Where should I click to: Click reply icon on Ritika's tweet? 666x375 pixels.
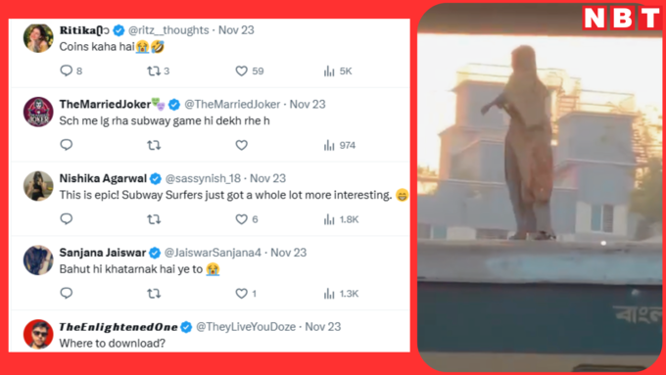click(x=67, y=70)
